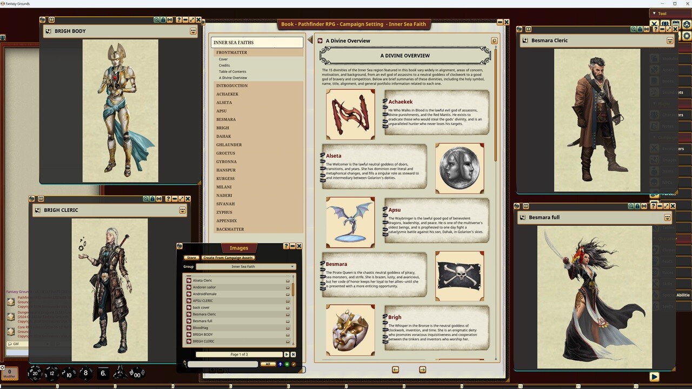Roll the d20 die in the dice tray

[35, 373]
